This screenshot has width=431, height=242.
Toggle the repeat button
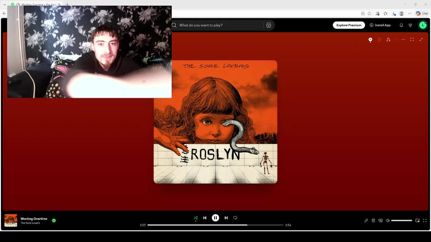(235, 218)
